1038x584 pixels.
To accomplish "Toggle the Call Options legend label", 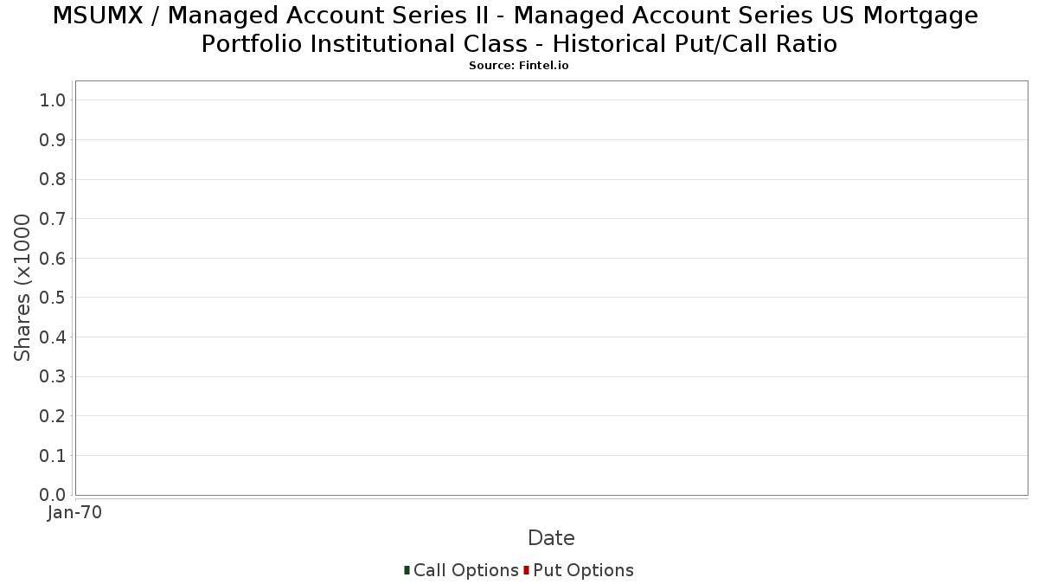I will (x=465, y=570).
